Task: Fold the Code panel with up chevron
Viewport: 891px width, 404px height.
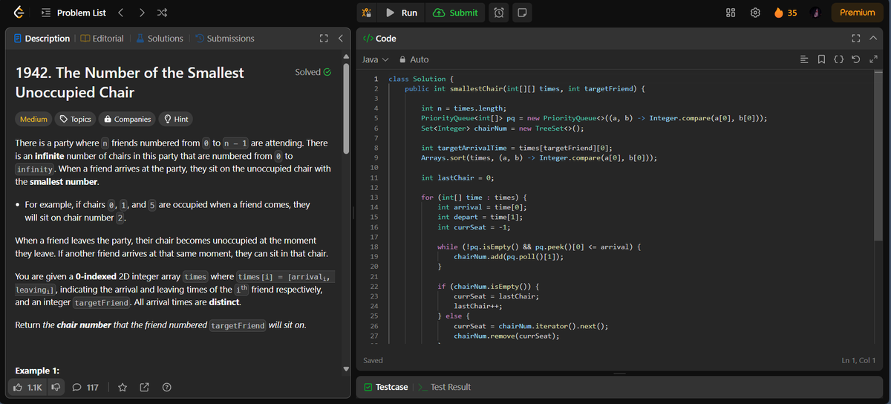Action: [873, 39]
